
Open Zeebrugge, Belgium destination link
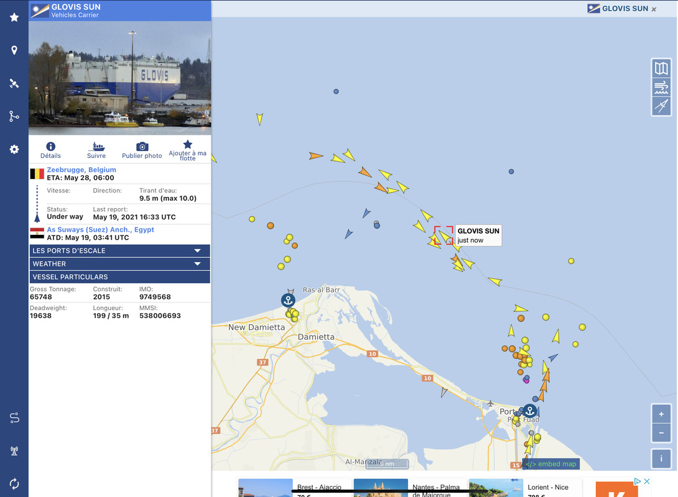[x=81, y=170]
